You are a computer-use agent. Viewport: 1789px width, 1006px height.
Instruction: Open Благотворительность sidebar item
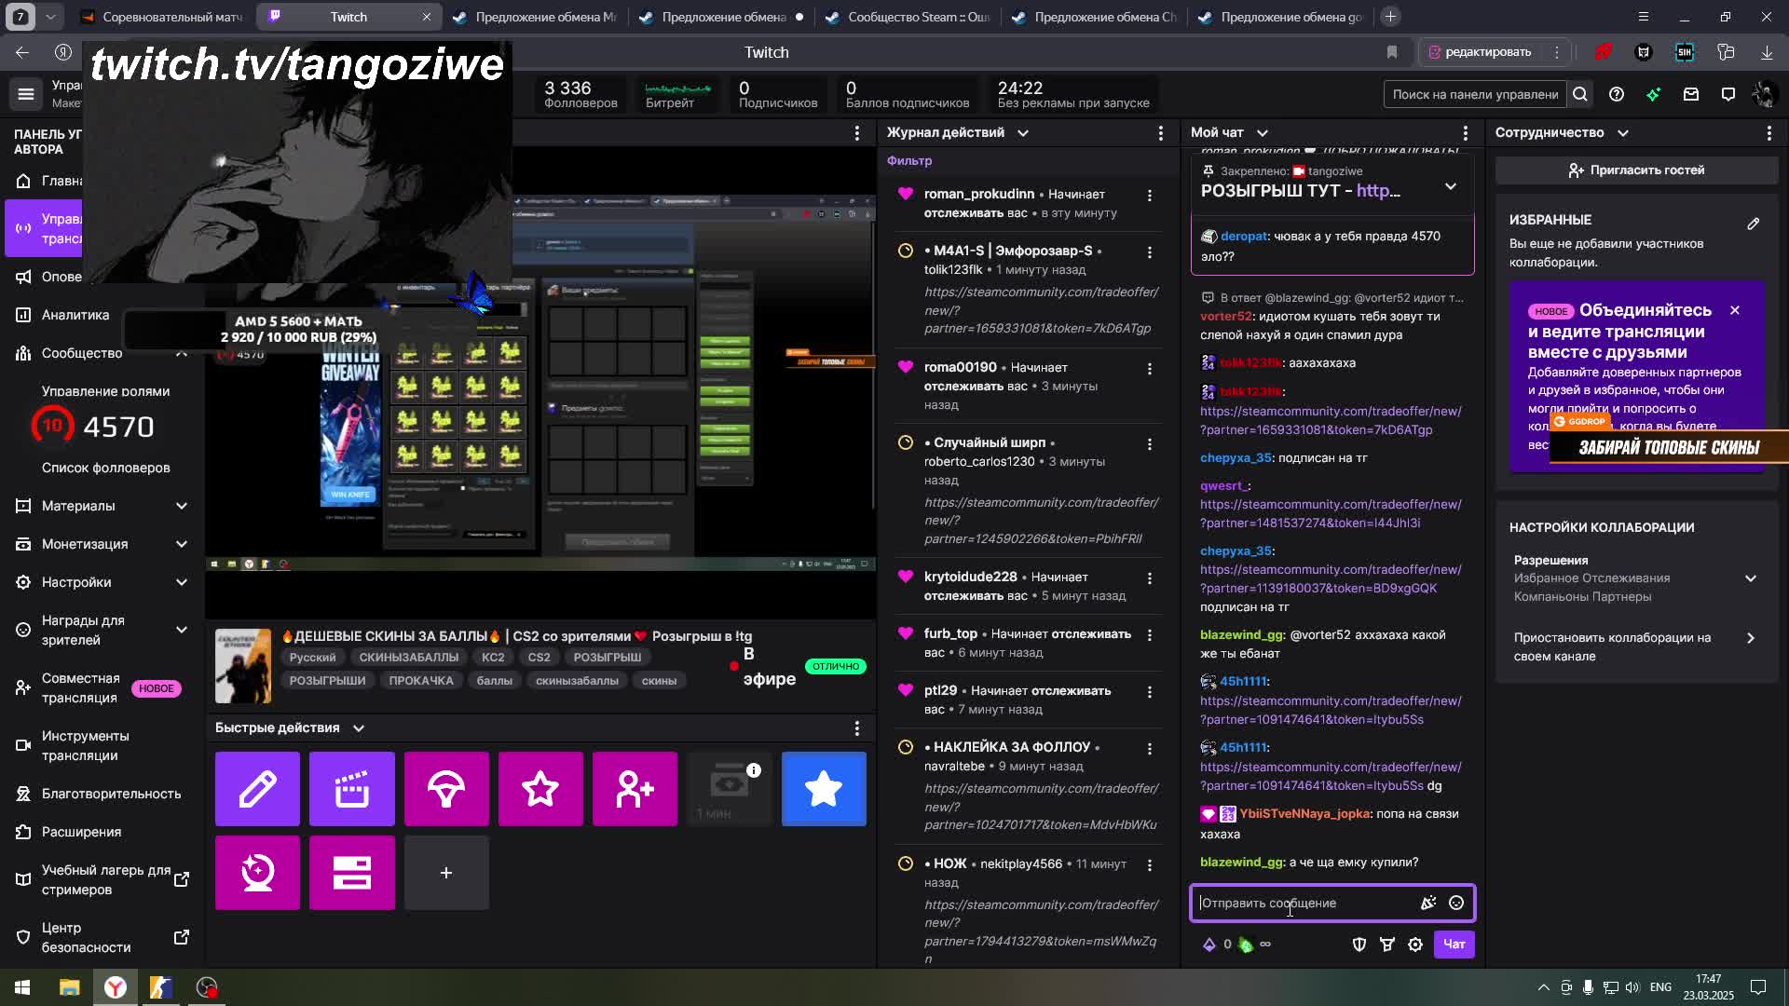(x=102, y=794)
